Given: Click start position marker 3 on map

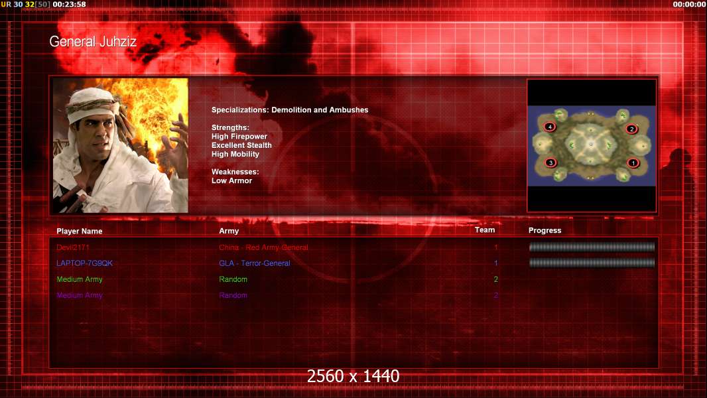Looking at the screenshot, I should click(550, 163).
